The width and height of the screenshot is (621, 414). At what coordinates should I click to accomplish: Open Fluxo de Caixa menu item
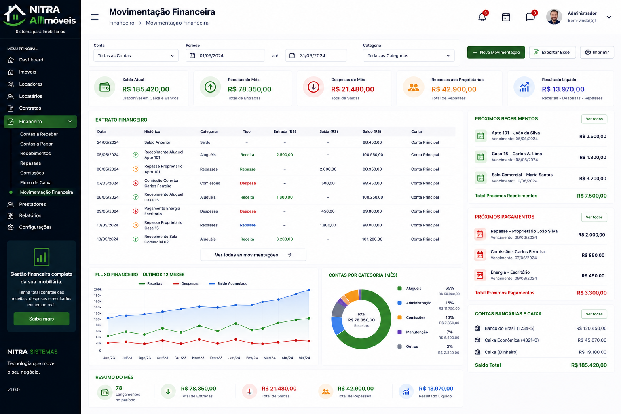tap(36, 183)
